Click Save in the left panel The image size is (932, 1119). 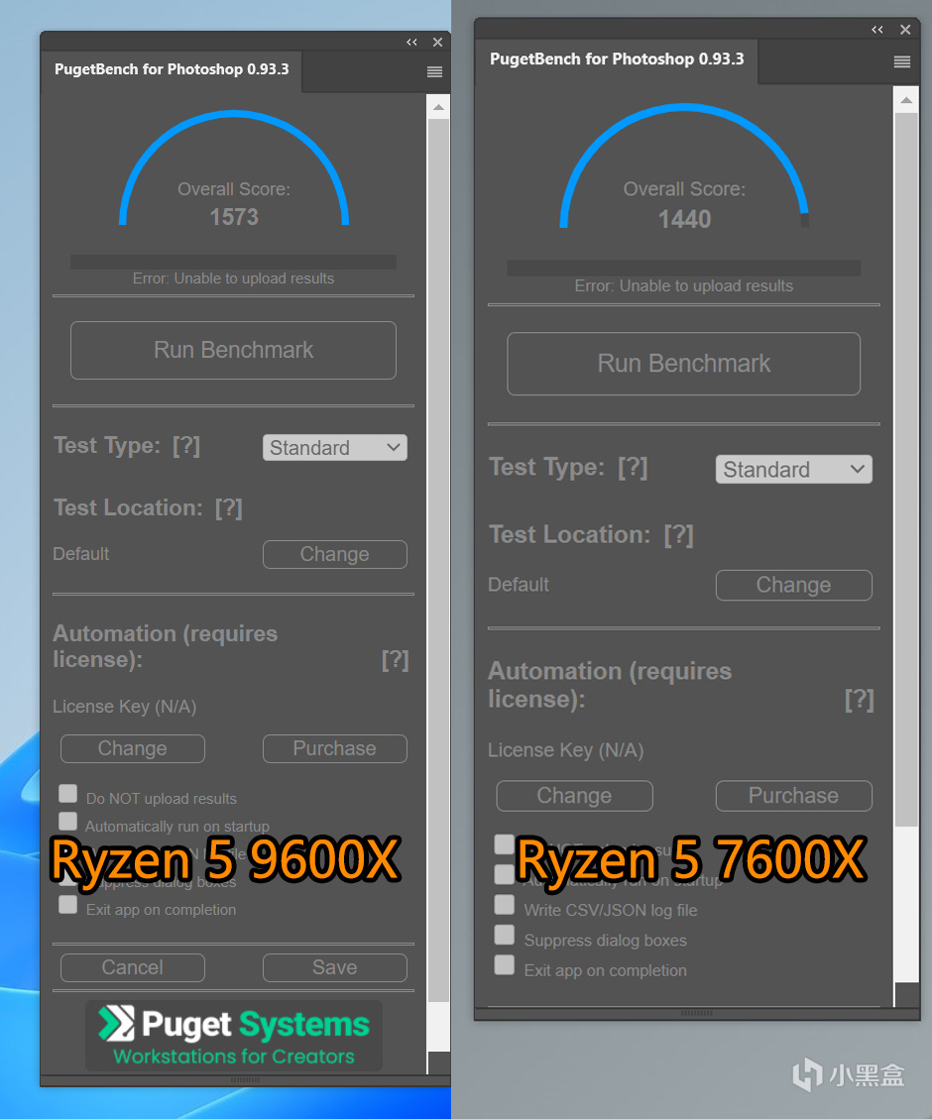pos(335,967)
